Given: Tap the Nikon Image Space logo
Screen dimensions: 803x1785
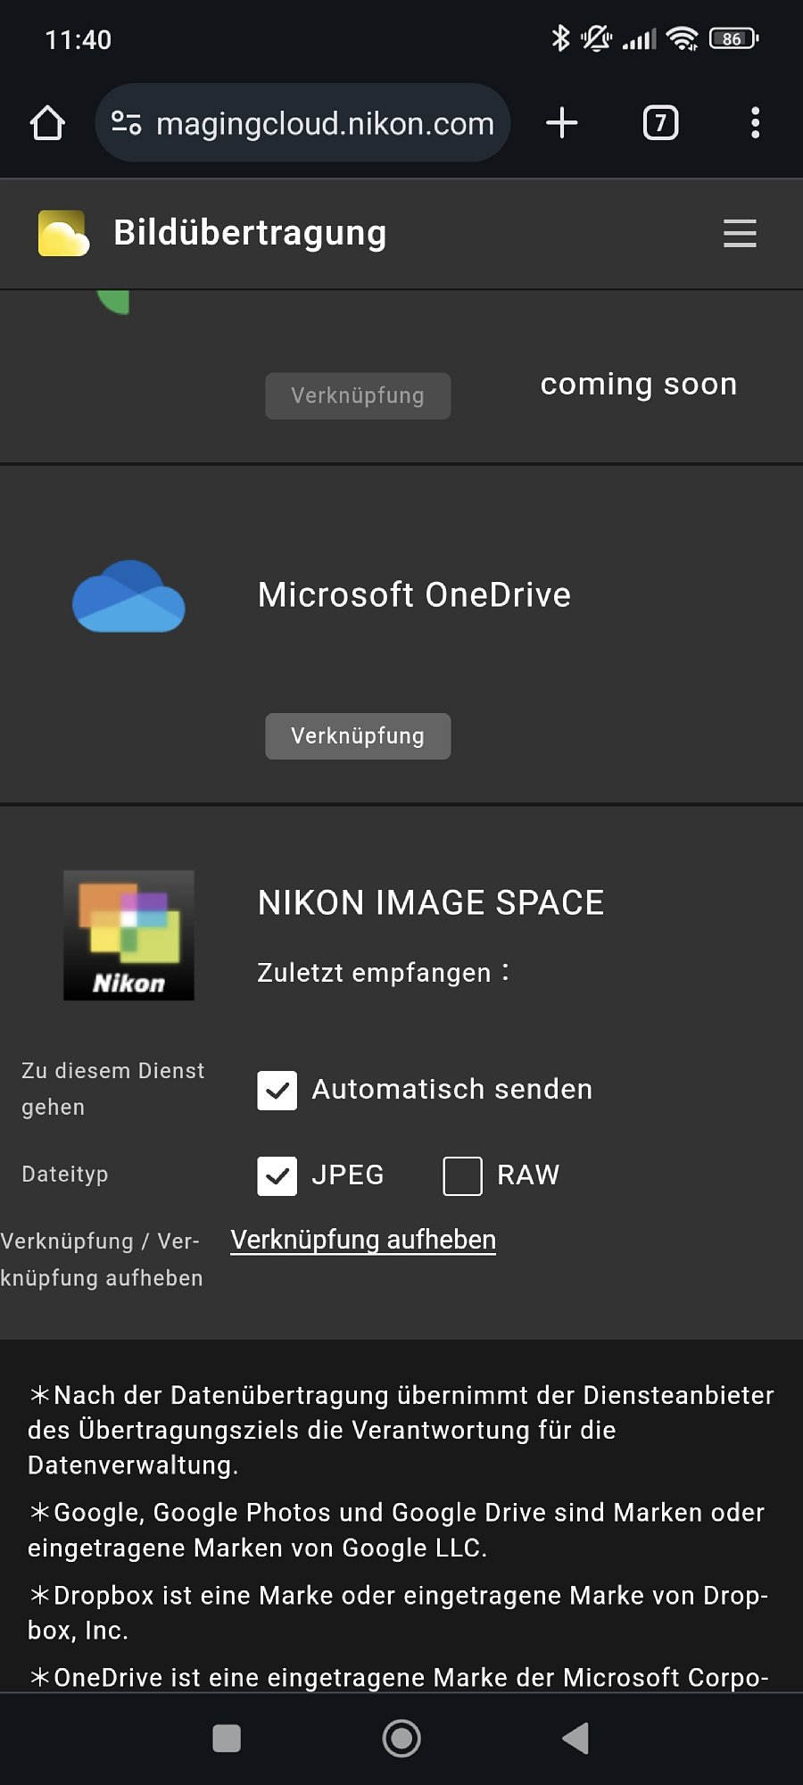Looking at the screenshot, I should (128, 934).
